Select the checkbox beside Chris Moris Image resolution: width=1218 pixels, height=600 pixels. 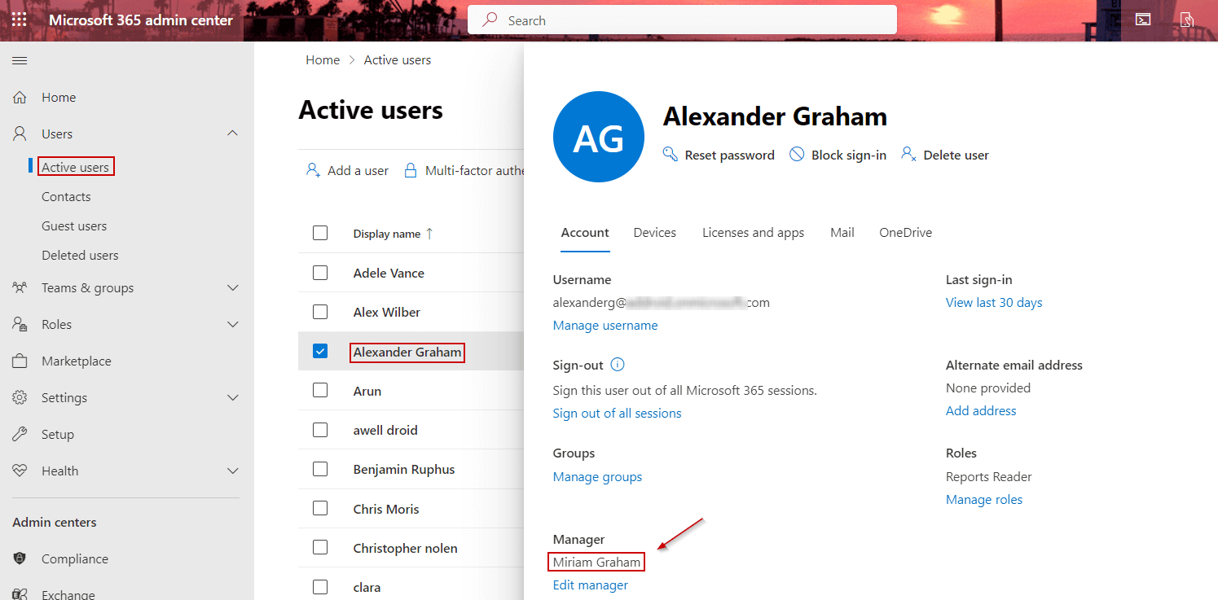[320, 508]
